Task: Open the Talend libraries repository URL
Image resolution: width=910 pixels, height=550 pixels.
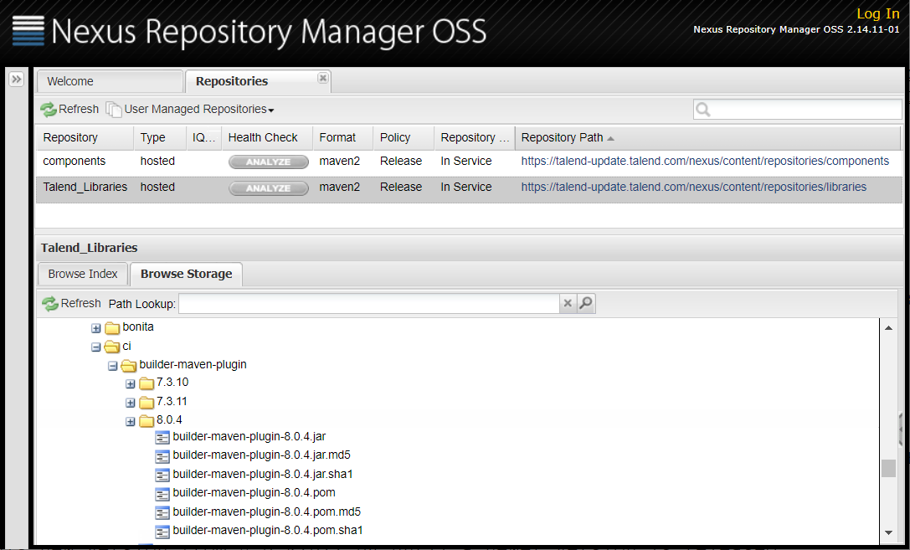Action: (x=693, y=188)
